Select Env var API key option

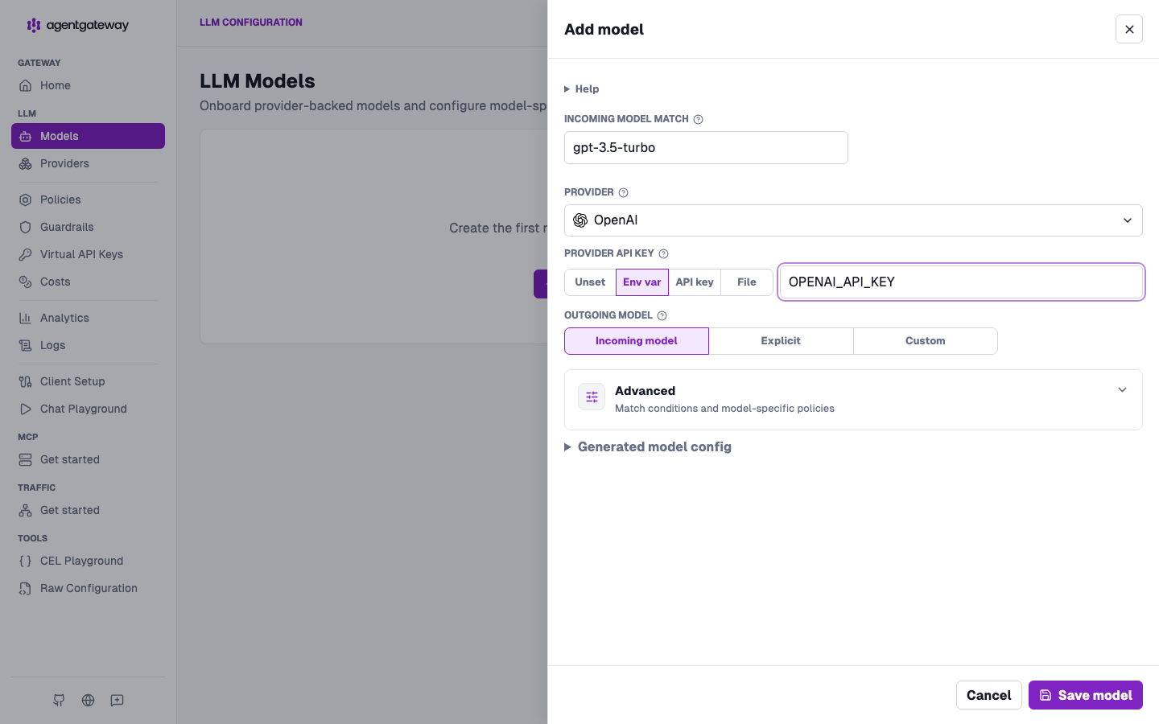642,282
